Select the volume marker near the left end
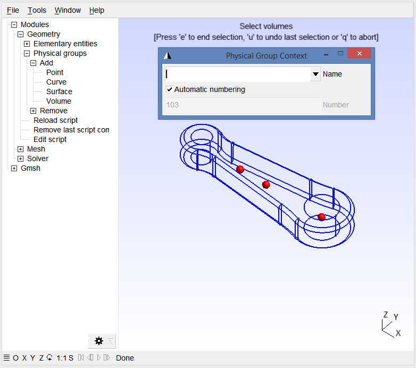The height and width of the screenshot is (368, 416). (240, 169)
